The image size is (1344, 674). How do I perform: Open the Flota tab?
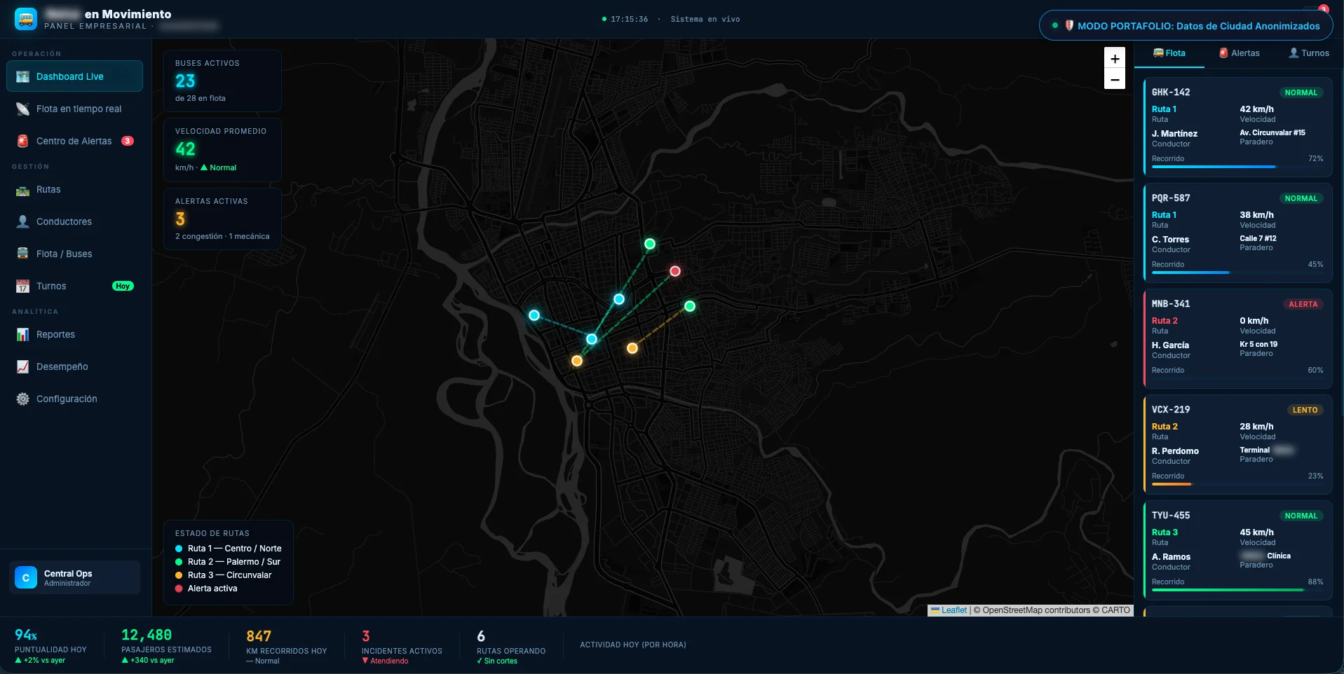pos(1169,53)
